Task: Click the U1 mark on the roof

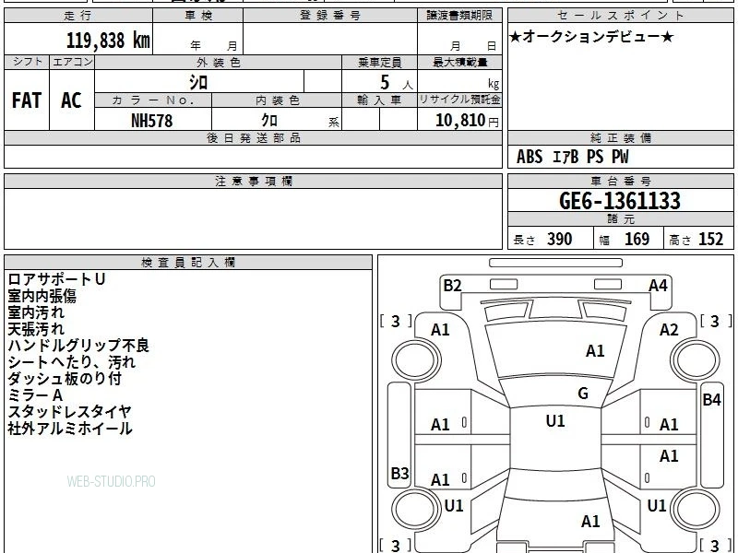Action: click(555, 421)
